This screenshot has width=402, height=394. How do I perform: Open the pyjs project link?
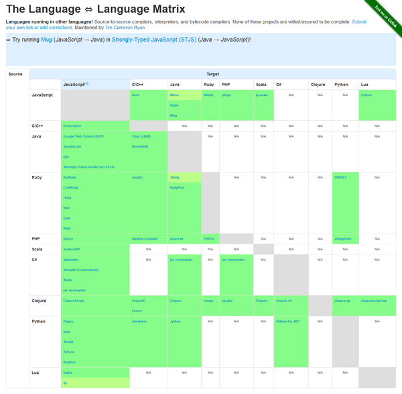66,332
